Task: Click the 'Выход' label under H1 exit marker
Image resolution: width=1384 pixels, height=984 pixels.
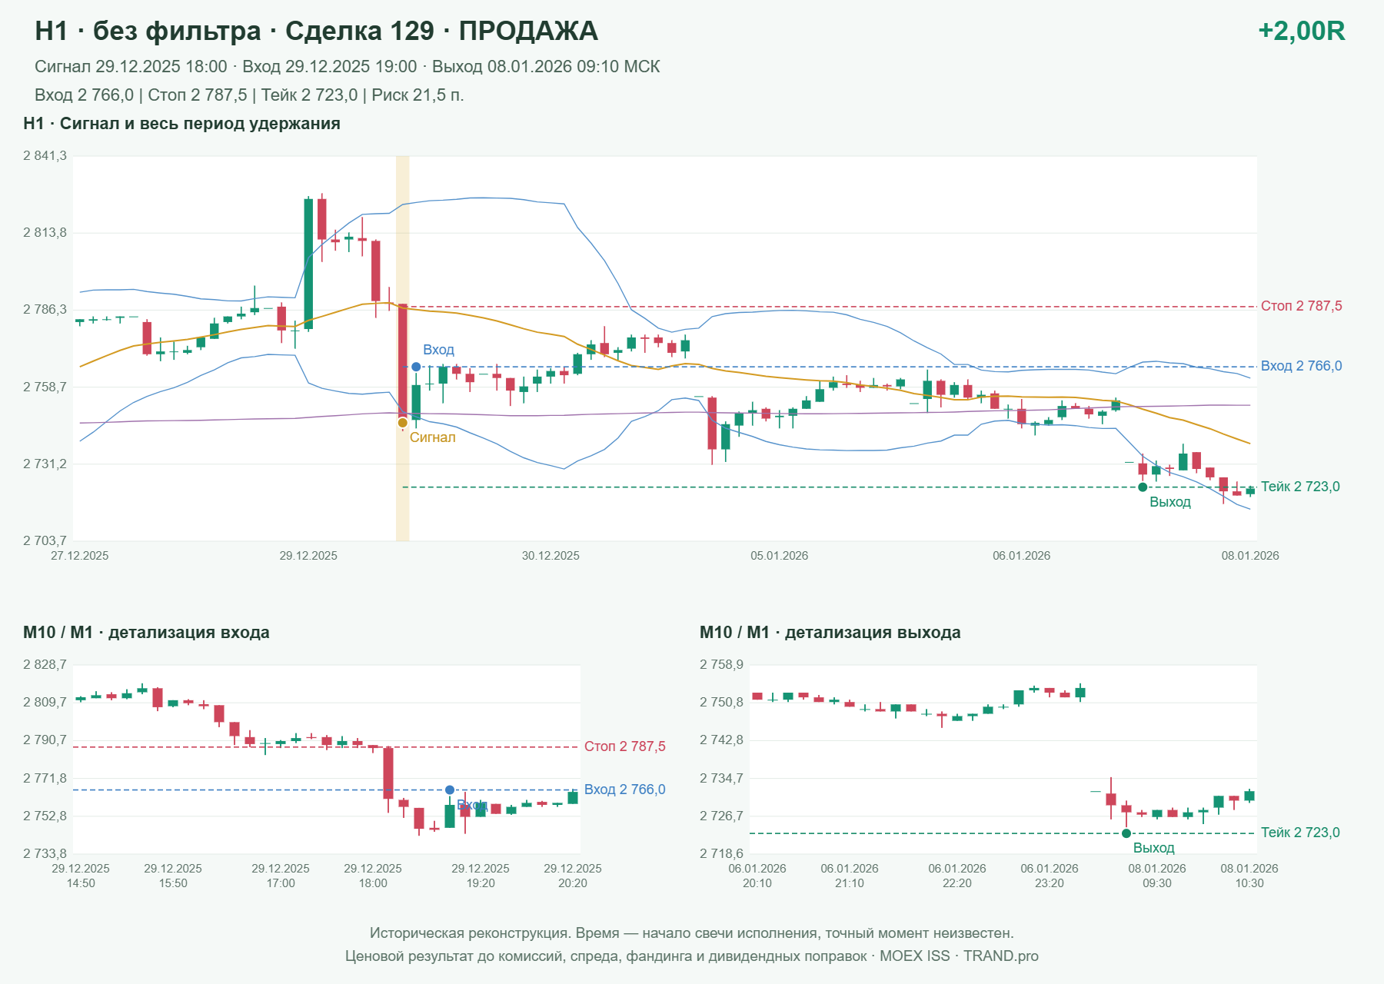Action: point(1170,502)
